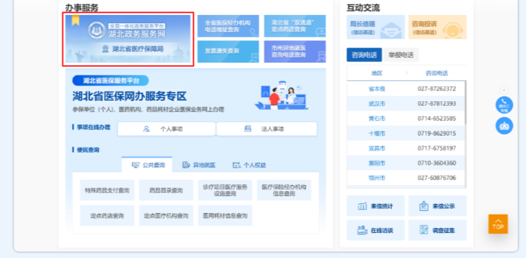This screenshot has height=258, width=526.
Task: Open 医疗保险经办机构信息查询
Action: tap(284, 191)
